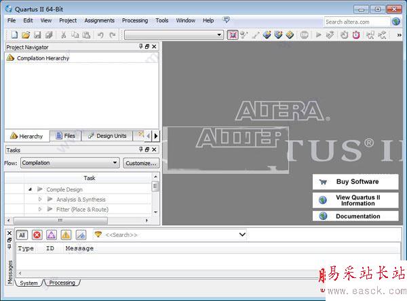Switch to the Files tab
This screenshot has height=301, width=407.
66,136
